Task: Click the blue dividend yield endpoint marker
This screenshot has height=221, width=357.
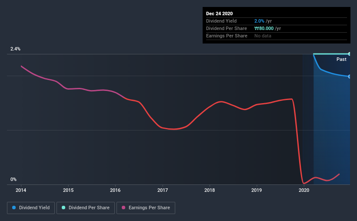Action: 349,77
